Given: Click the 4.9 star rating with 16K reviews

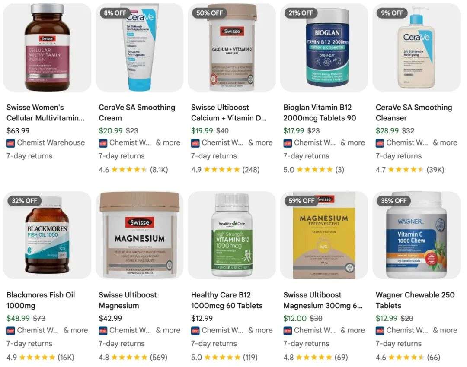Looking at the screenshot, I should click(x=40, y=358).
